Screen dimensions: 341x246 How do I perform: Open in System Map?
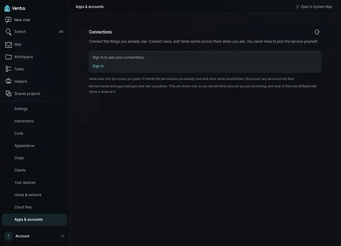[x=314, y=7]
